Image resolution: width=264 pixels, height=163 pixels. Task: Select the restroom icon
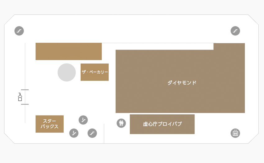point(121,123)
